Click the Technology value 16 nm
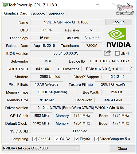Viewport: 137px width, 154px height. tap(44, 38)
